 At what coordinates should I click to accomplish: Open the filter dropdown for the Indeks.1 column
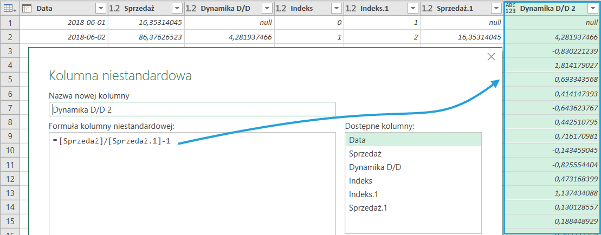tap(412, 8)
